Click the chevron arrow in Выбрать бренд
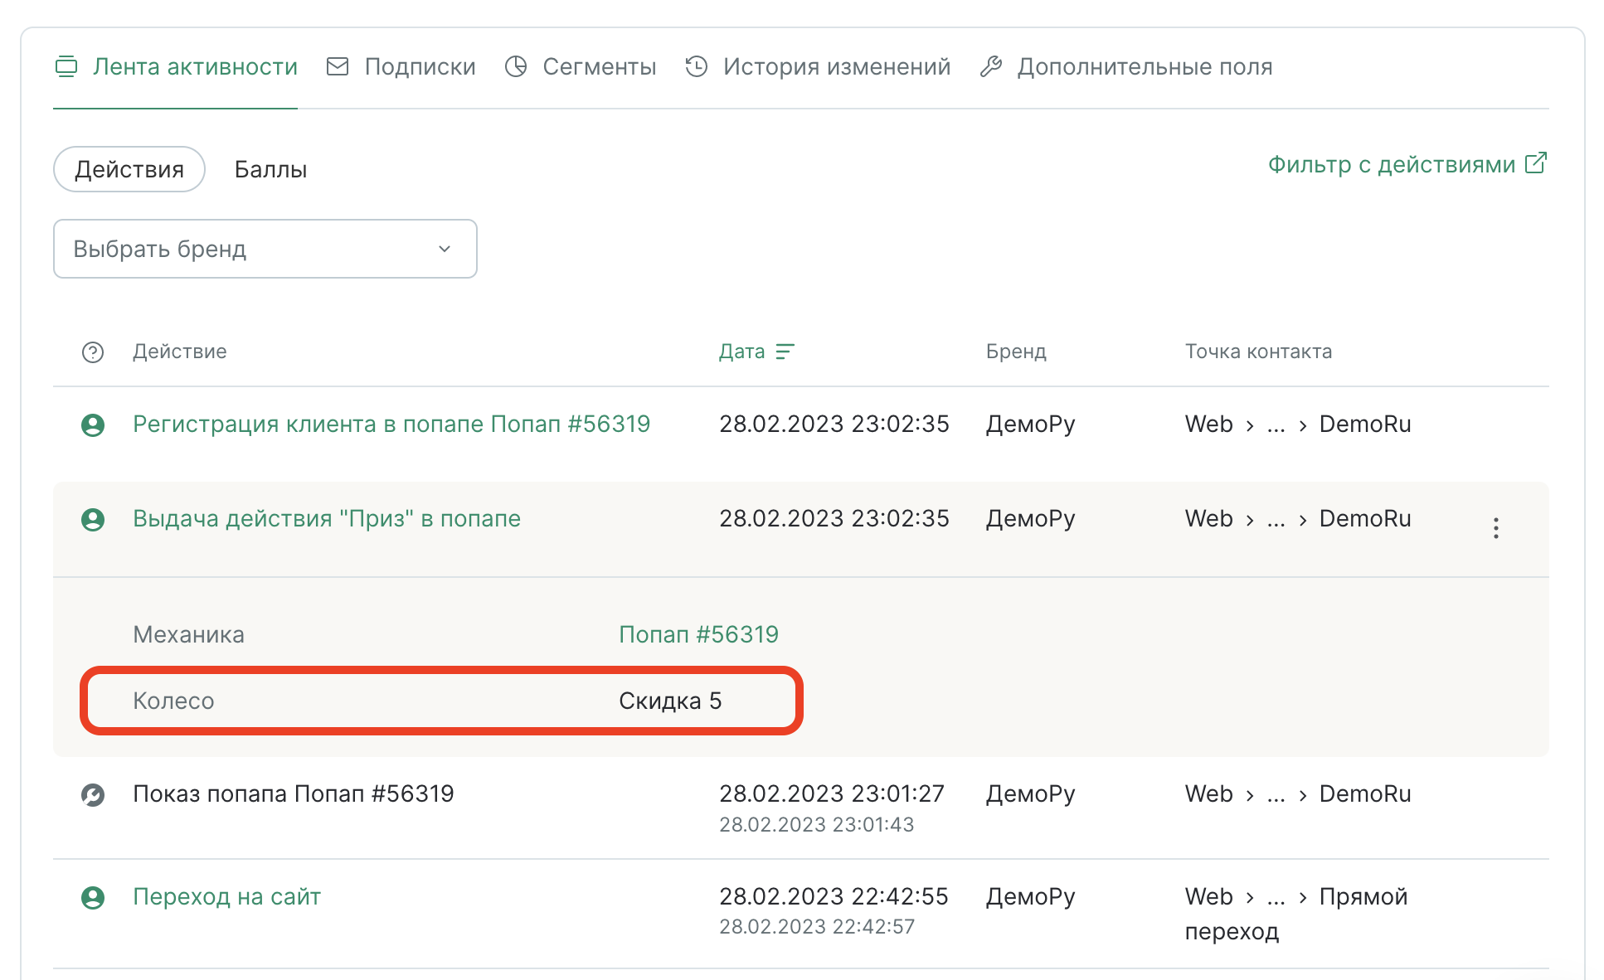This screenshot has width=1604, height=980. [445, 249]
